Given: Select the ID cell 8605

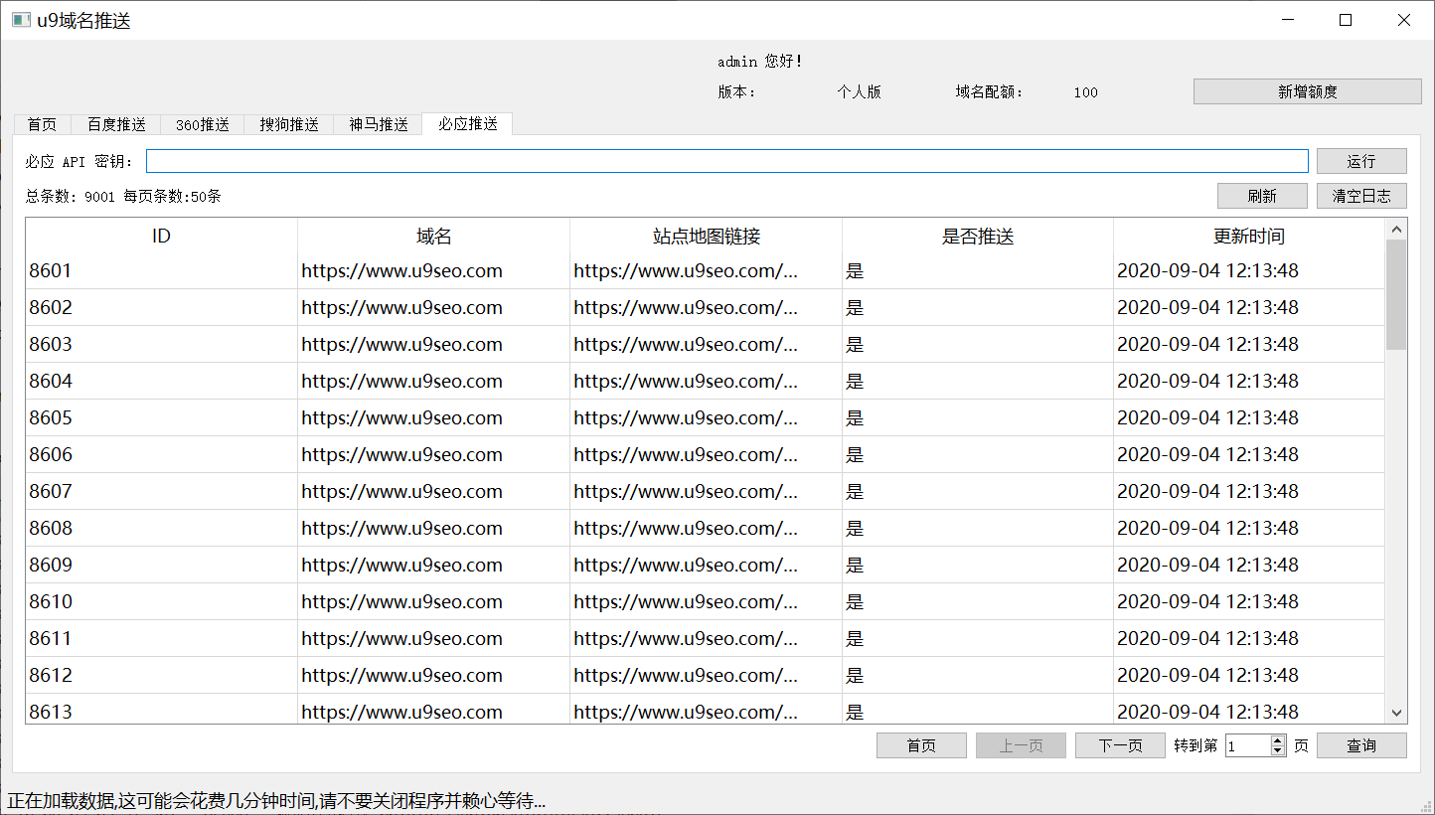Looking at the screenshot, I should 161,417.
